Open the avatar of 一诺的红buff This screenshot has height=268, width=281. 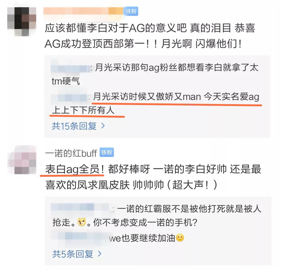click(22, 160)
